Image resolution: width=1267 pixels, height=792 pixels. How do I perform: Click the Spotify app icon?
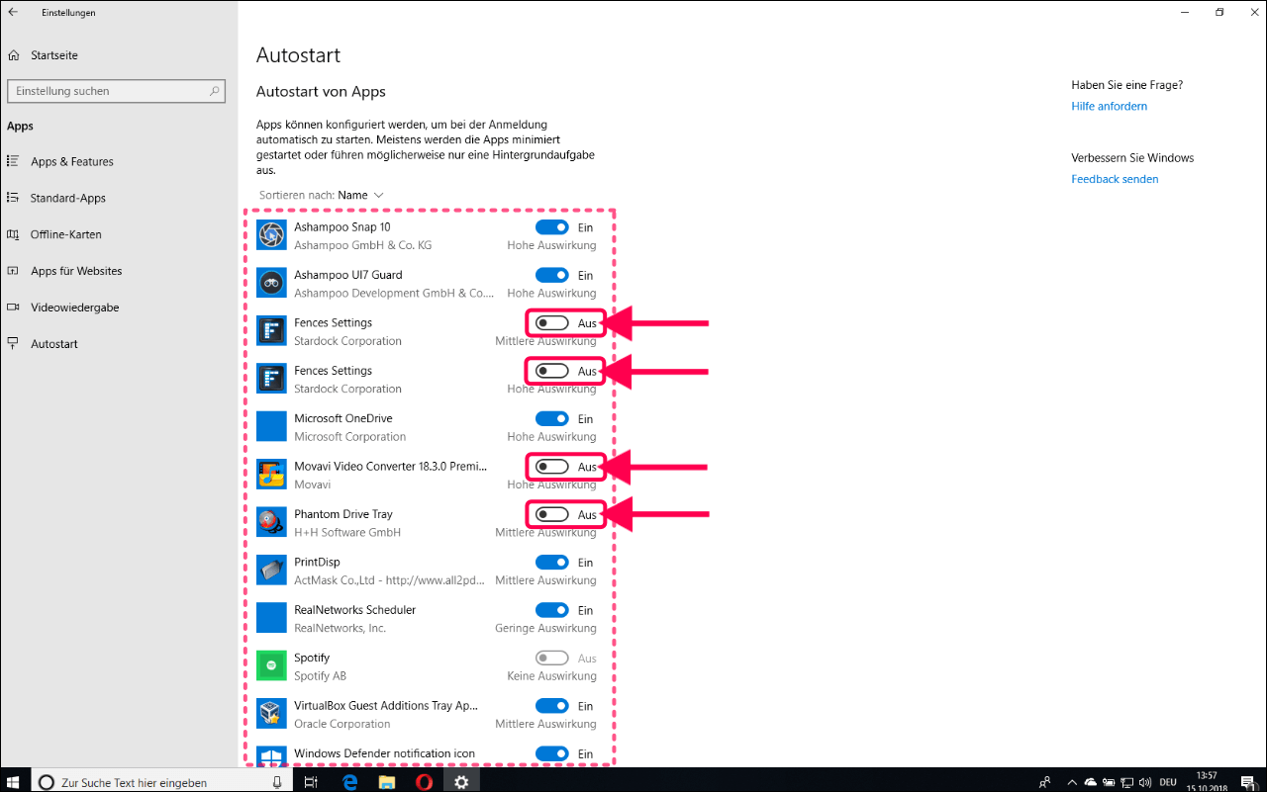(271, 665)
